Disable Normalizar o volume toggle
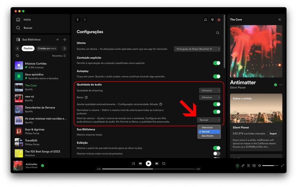297x187 pixels. [x=217, y=112]
